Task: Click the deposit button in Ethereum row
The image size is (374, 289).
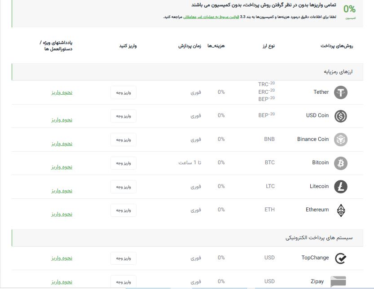Action: tap(123, 210)
